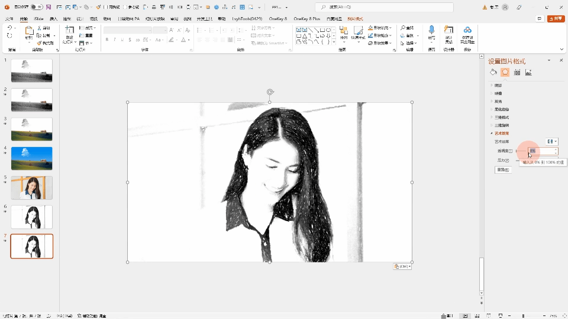
Task: Toggle the AutoSave switch
Action: [x=36, y=7]
